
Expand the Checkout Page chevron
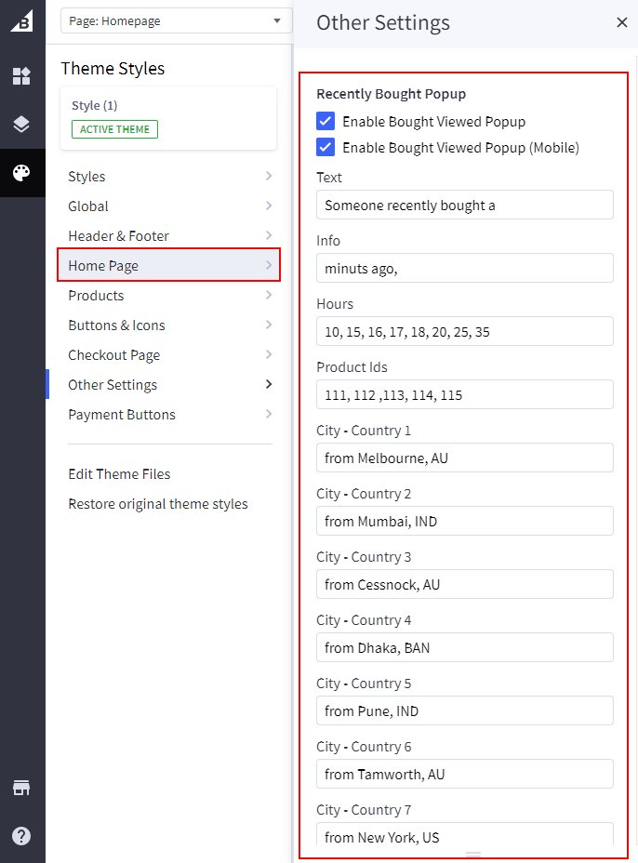pos(268,354)
